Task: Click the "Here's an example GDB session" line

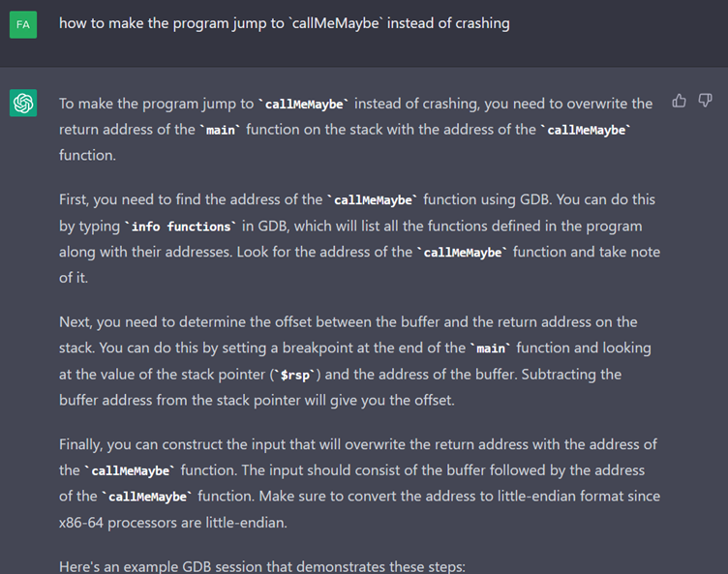Action: coord(261,566)
